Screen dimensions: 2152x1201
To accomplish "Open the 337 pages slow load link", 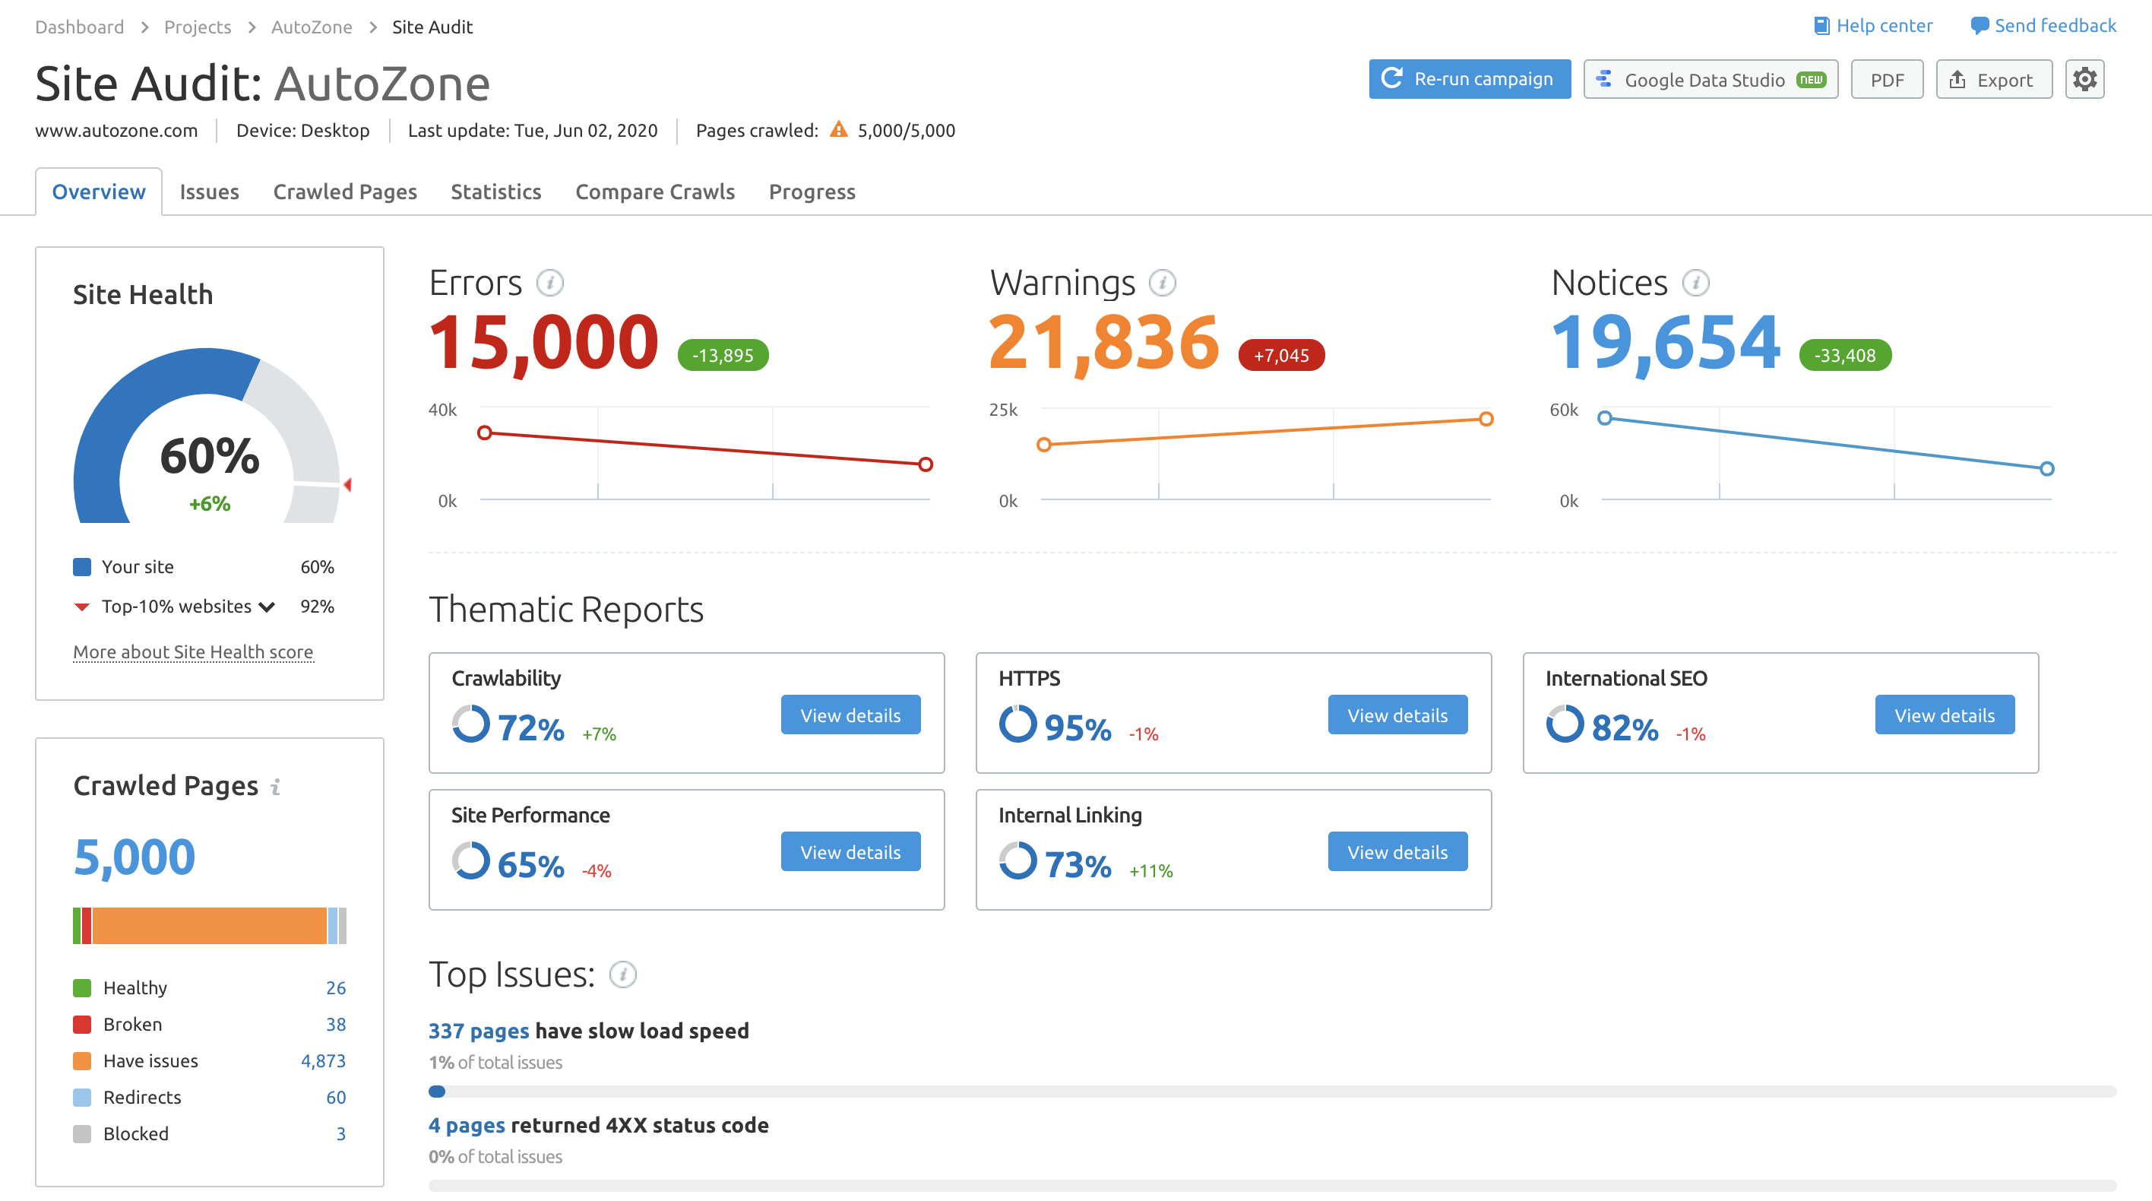I will (479, 1031).
